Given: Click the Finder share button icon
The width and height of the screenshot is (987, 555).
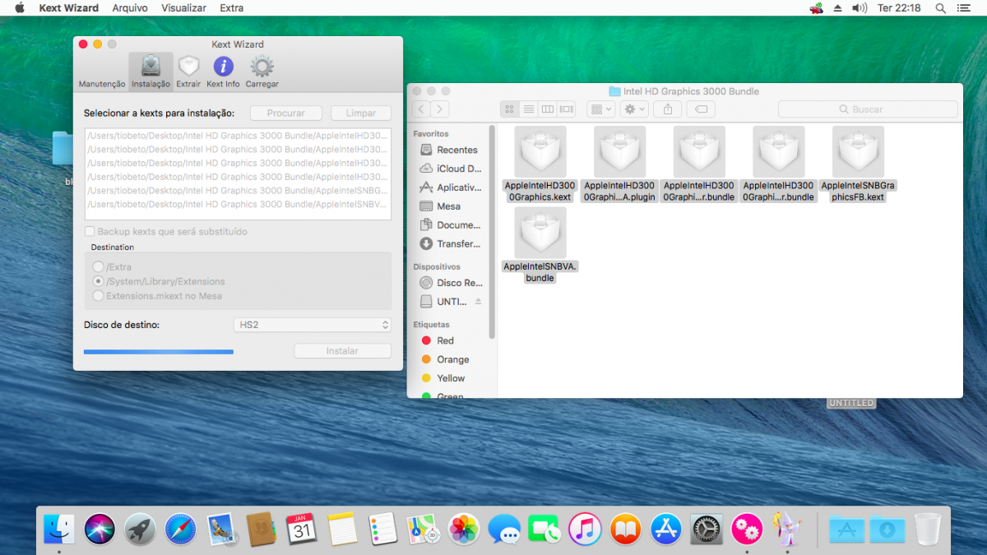Looking at the screenshot, I should [668, 109].
